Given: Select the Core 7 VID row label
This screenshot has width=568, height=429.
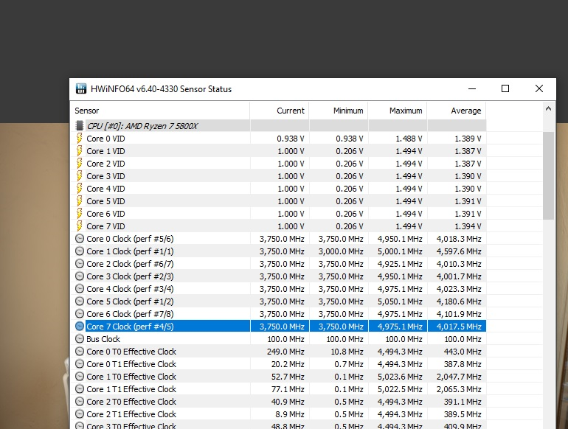Looking at the screenshot, I should [x=105, y=226].
